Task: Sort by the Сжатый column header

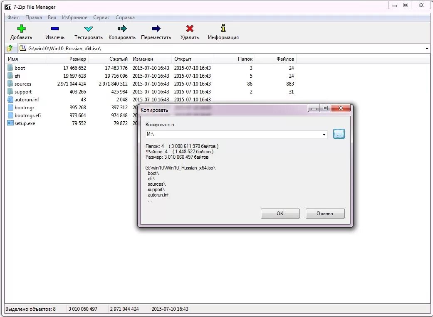Action: (109, 59)
